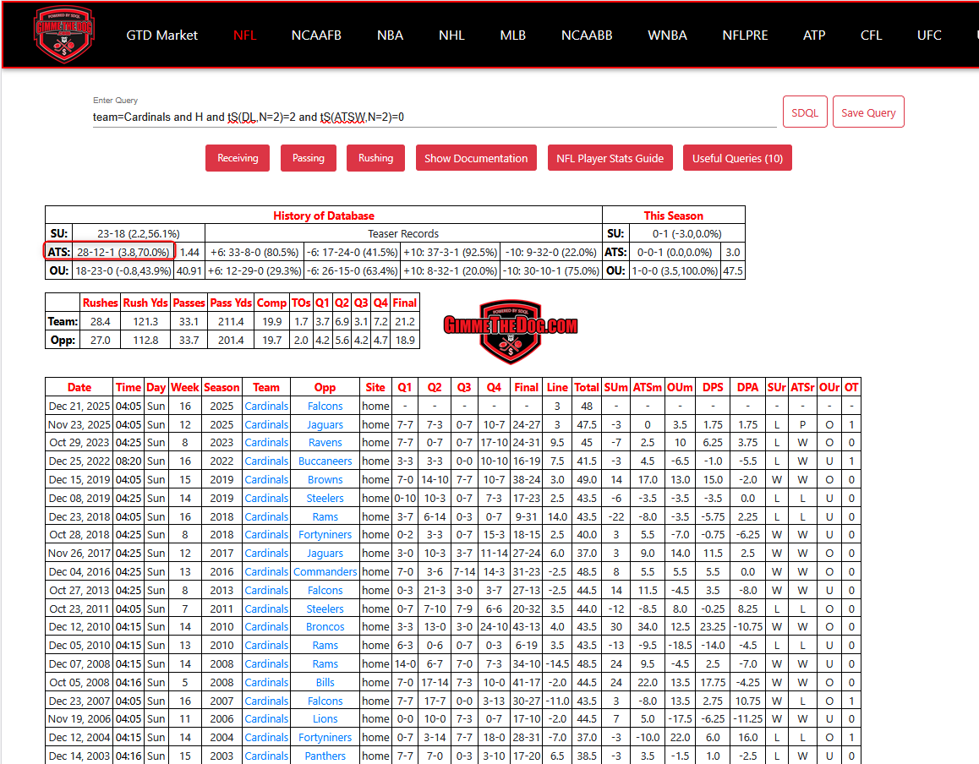Open the Panthers opponent link
The height and width of the screenshot is (764, 979).
325,756
